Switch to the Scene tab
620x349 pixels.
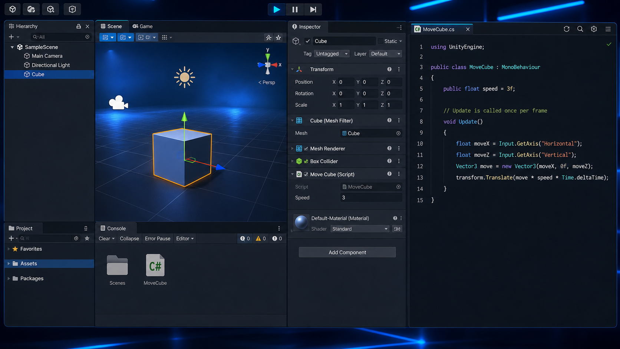point(111,26)
